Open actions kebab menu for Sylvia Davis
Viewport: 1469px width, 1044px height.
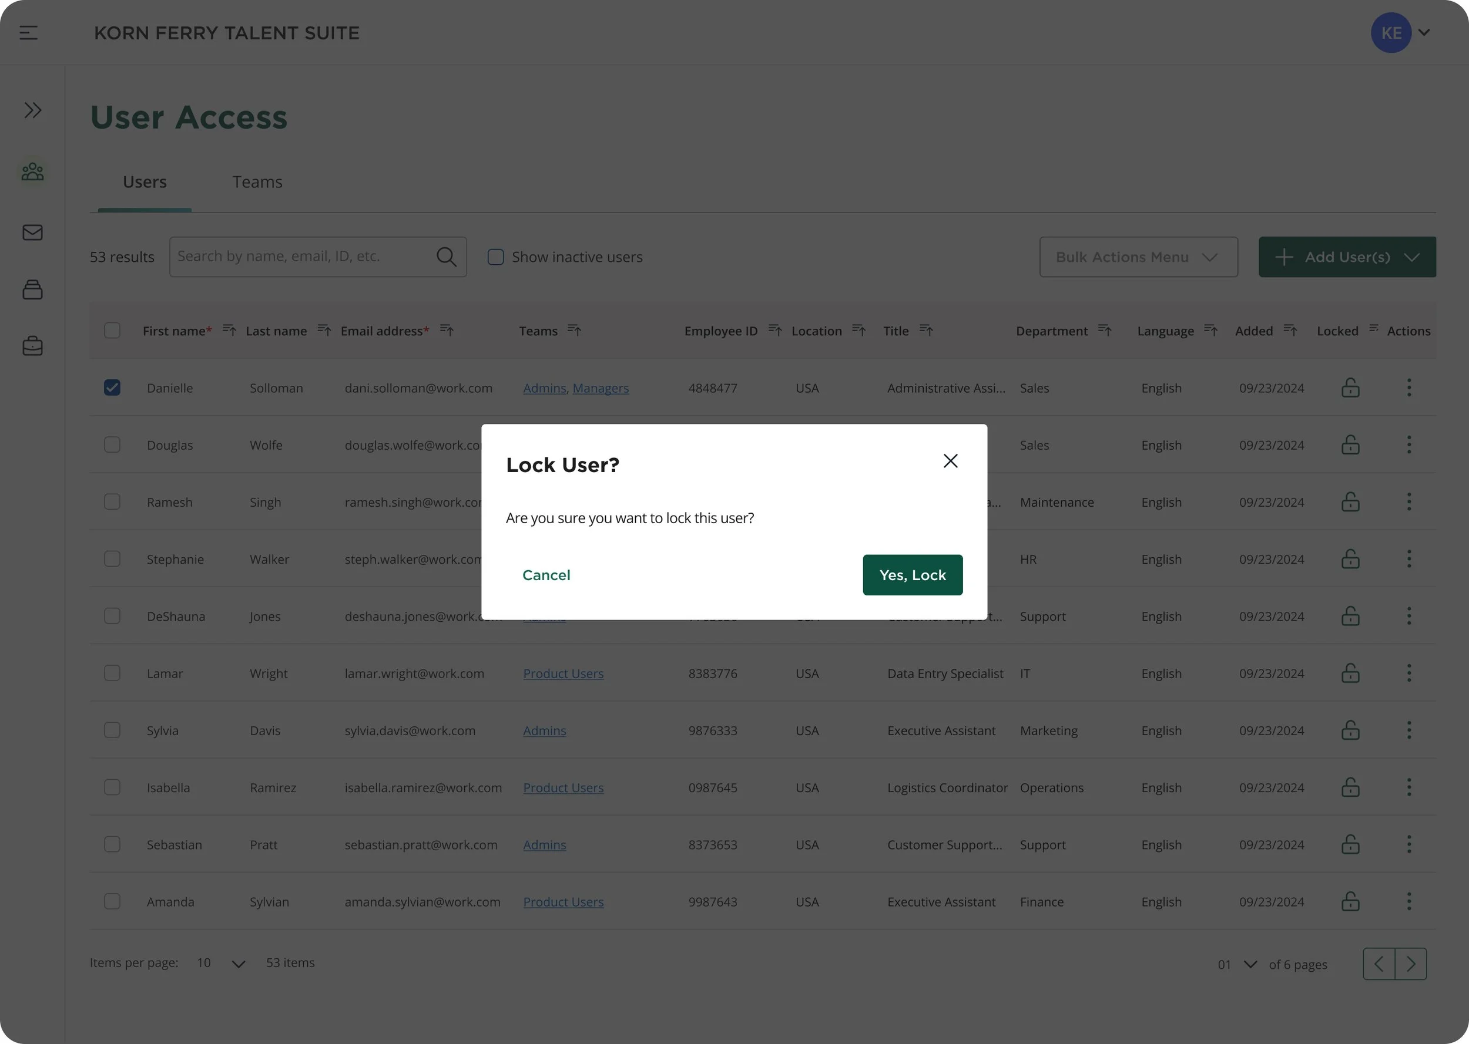click(x=1408, y=730)
